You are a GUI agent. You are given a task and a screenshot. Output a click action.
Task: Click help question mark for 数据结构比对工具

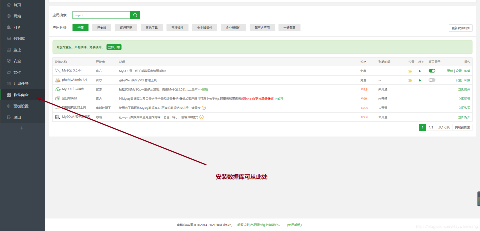tap(204, 108)
